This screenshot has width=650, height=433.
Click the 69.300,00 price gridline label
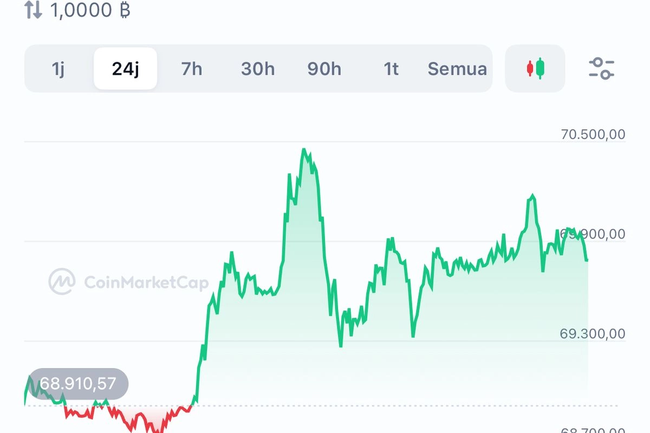[593, 334]
